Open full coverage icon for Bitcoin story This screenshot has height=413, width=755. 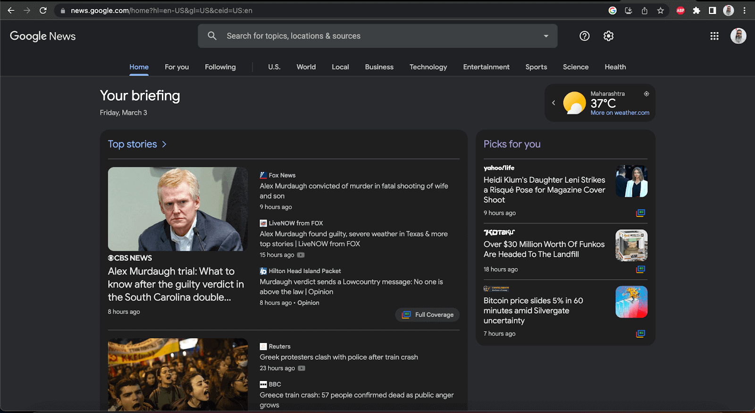(640, 333)
